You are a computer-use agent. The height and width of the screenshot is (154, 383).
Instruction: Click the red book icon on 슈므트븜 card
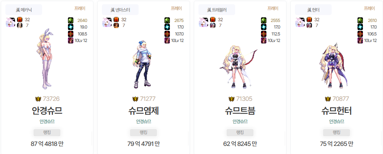click(213, 20)
